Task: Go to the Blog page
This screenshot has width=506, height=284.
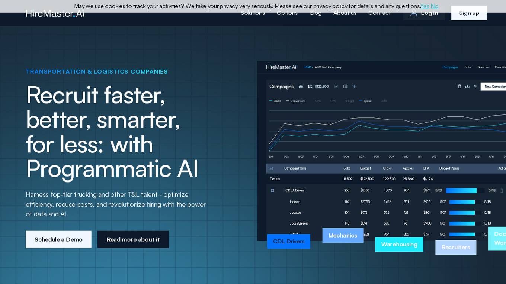Action: (316, 13)
